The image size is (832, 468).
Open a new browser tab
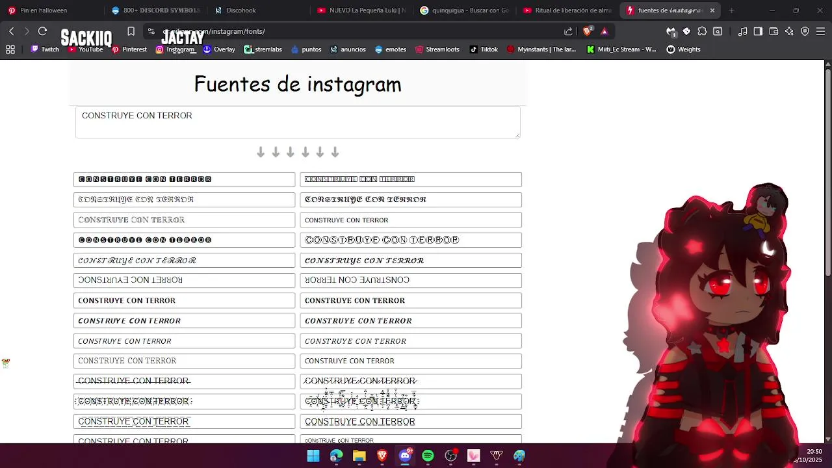(x=731, y=10)
